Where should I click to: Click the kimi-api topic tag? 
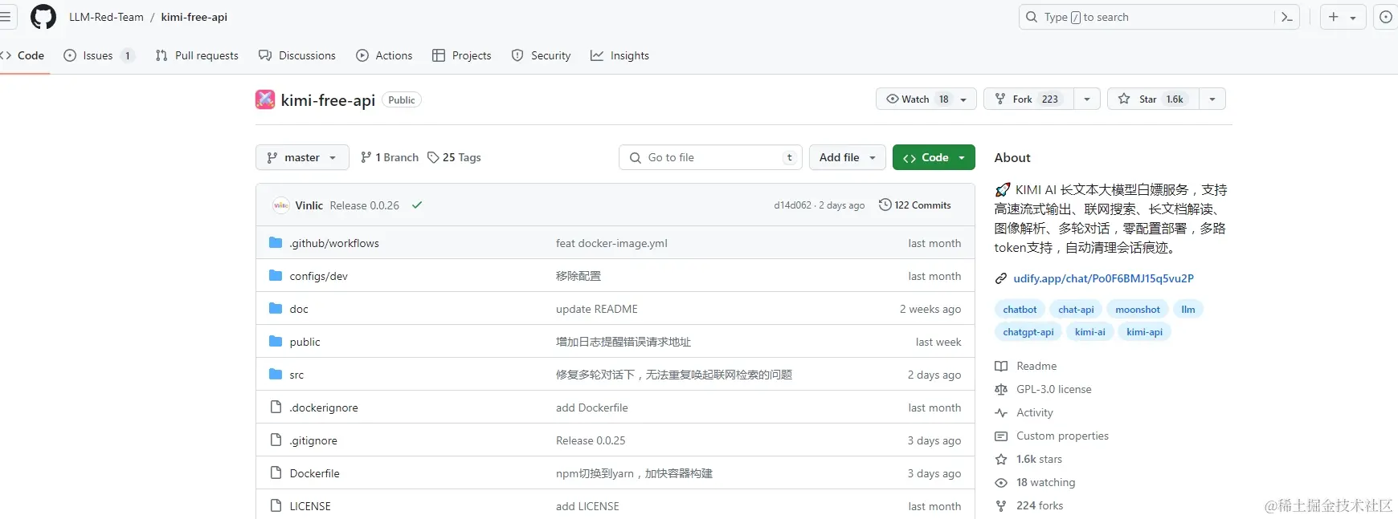tap(1144, 331)
